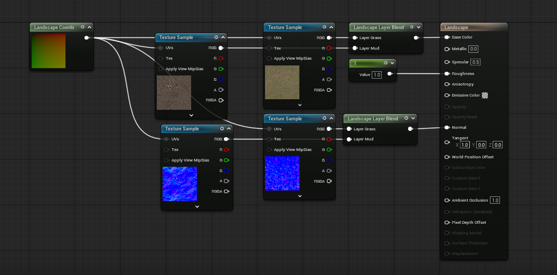Toggle the preview icon on the constant 1 node
The width and height of the screenshot is (557, 275).
[x=385, y=63]
